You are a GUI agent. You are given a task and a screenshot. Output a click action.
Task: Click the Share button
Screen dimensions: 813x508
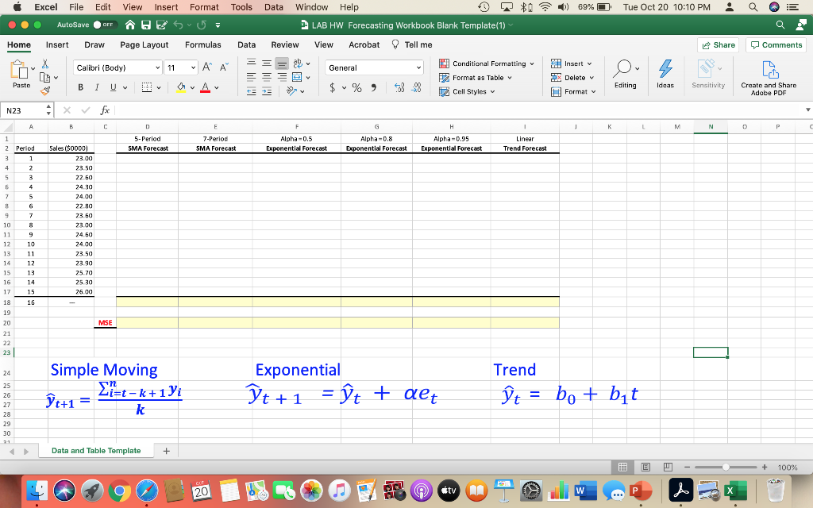[x=717, y=45]
